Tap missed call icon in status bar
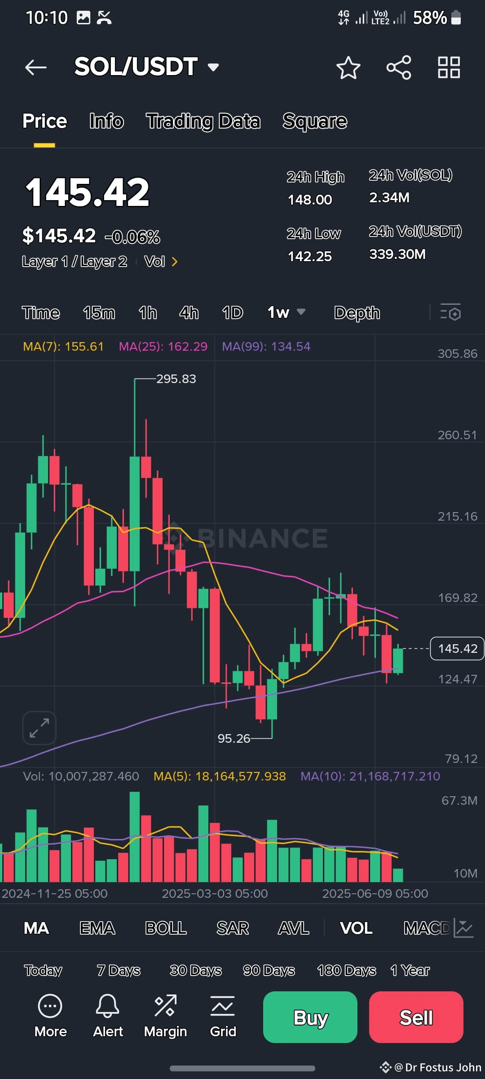Image resolution: width=485 pixels, height=1079 pixels. pyautogui.click(x=104, y=18)
